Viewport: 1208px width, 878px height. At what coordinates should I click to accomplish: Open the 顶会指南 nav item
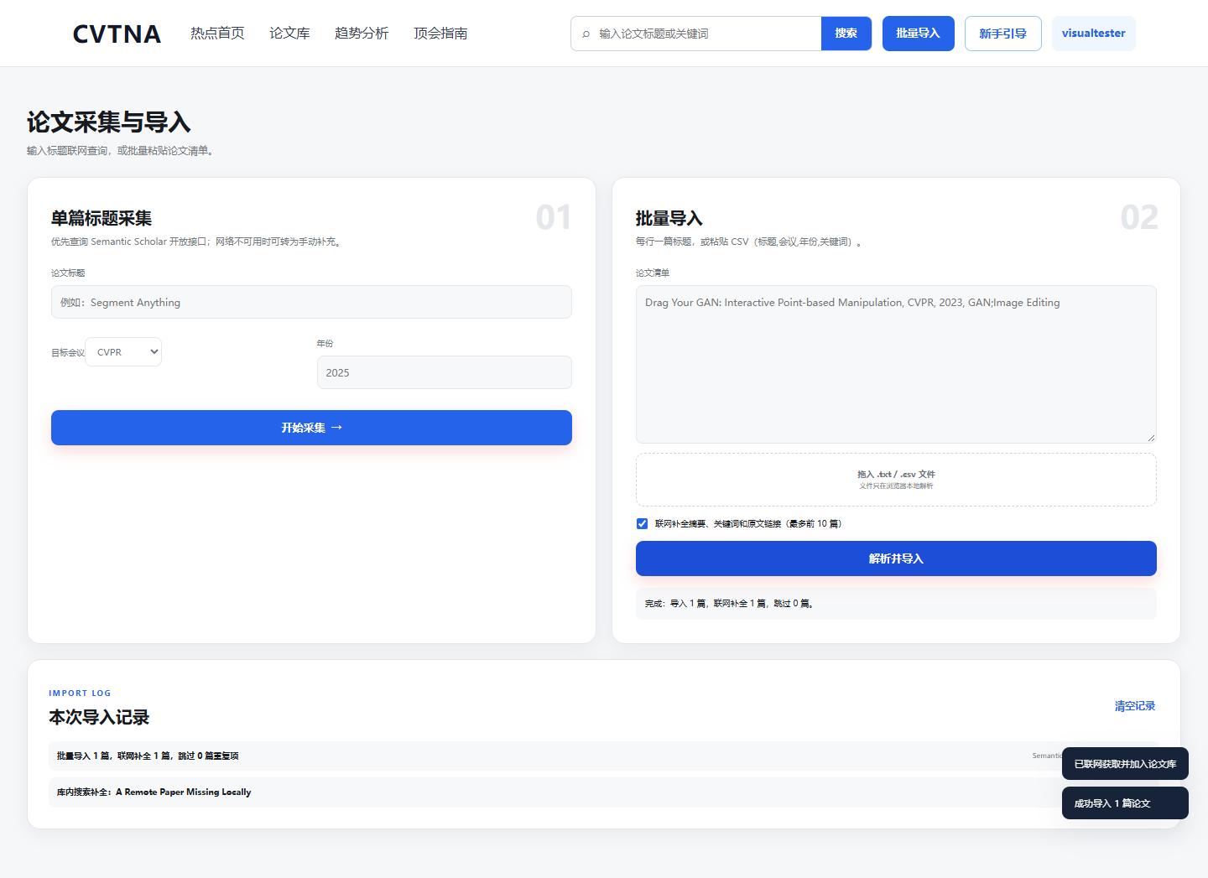(x=440, y=34)
